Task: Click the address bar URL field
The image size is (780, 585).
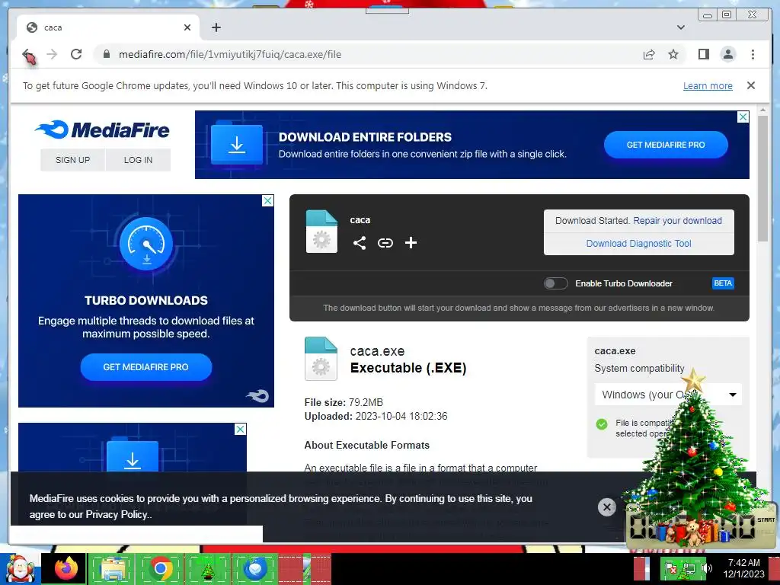Action: coord(367,54)
